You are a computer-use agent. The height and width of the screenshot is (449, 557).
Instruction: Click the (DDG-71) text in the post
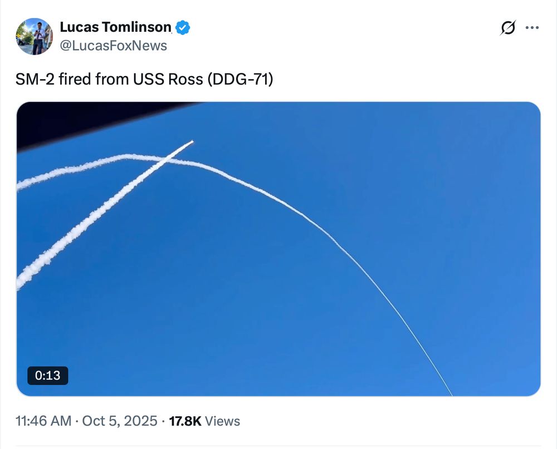(x=240, y=80)
